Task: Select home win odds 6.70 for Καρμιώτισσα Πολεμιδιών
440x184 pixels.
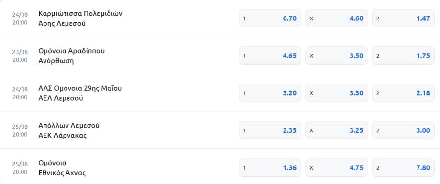Action: click(270, 18)
